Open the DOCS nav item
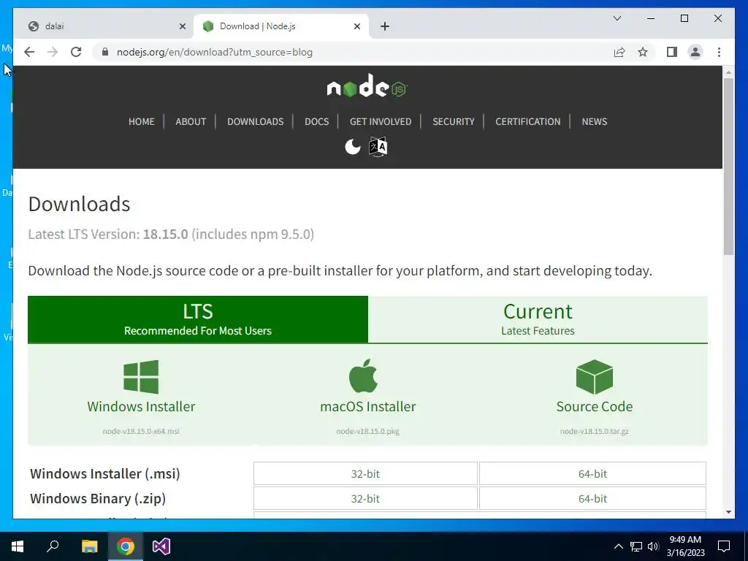 317,122
